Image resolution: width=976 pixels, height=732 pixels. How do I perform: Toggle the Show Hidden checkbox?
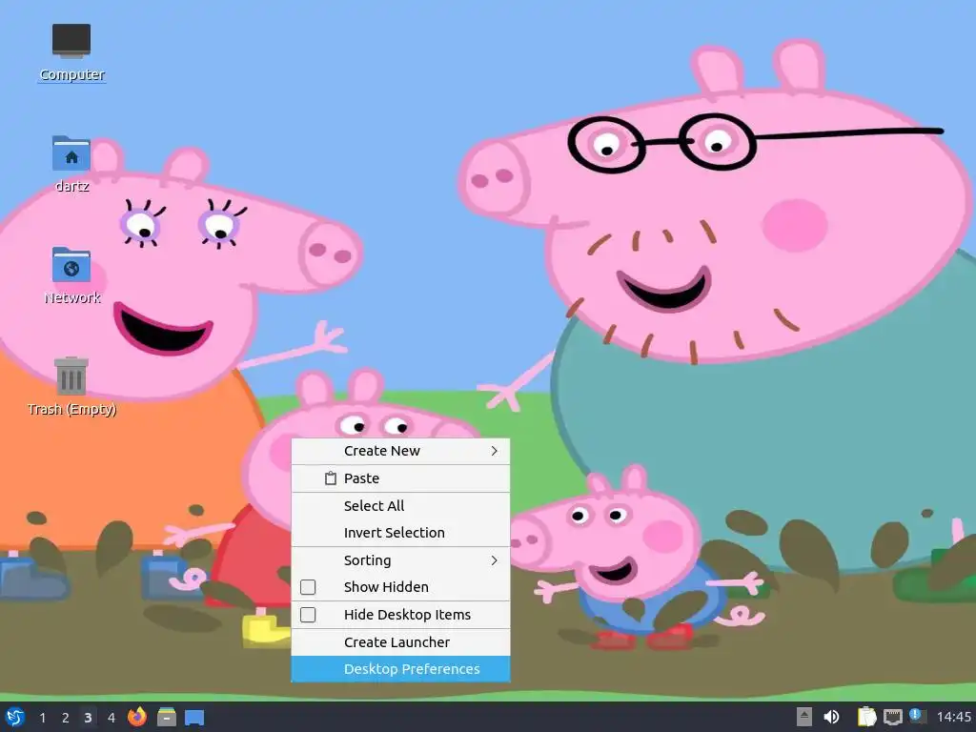click(308, 587)
